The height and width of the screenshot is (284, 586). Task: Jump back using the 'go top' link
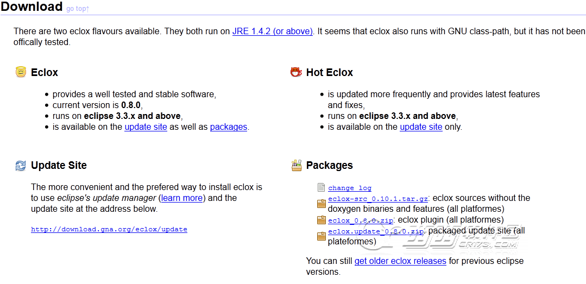pyautogui.click(x=77, y=9)
